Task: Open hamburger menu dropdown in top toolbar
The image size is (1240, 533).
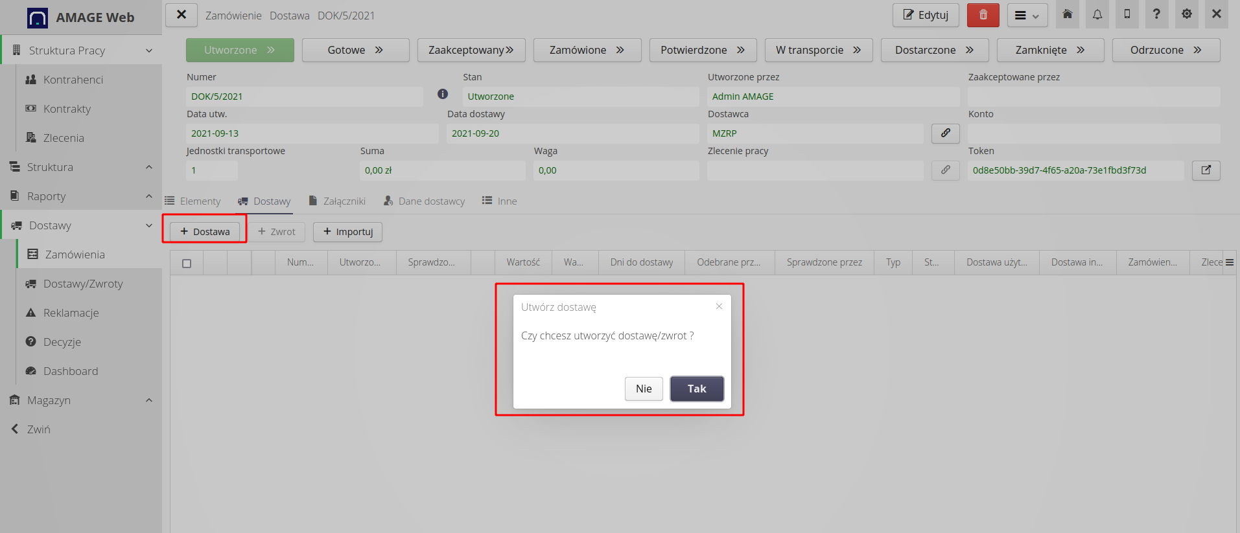Action: [1027, 16]
